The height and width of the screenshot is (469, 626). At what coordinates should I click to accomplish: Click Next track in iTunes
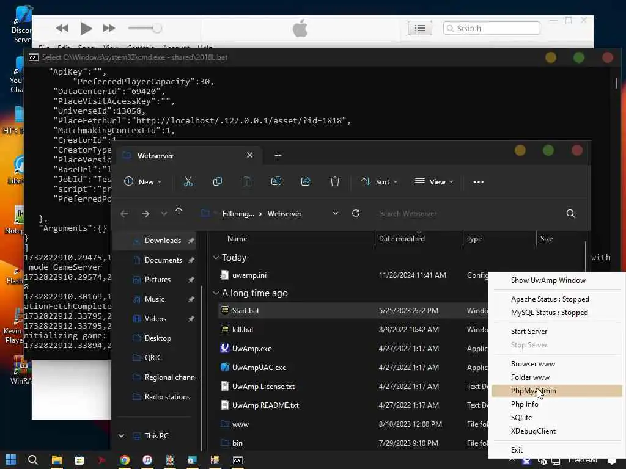coord(109,28)
